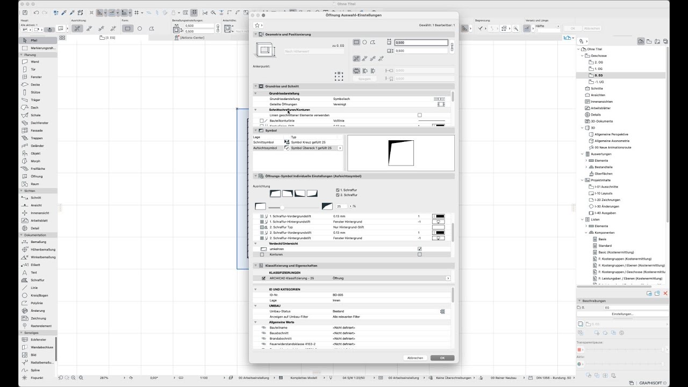Open the favorites star button in dialog
The image size is (688, 387).
(x=257, y=25)
